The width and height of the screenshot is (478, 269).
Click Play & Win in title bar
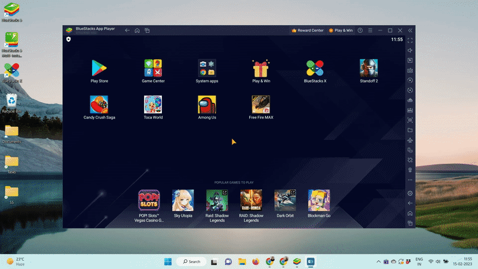[x=341, y=30]
